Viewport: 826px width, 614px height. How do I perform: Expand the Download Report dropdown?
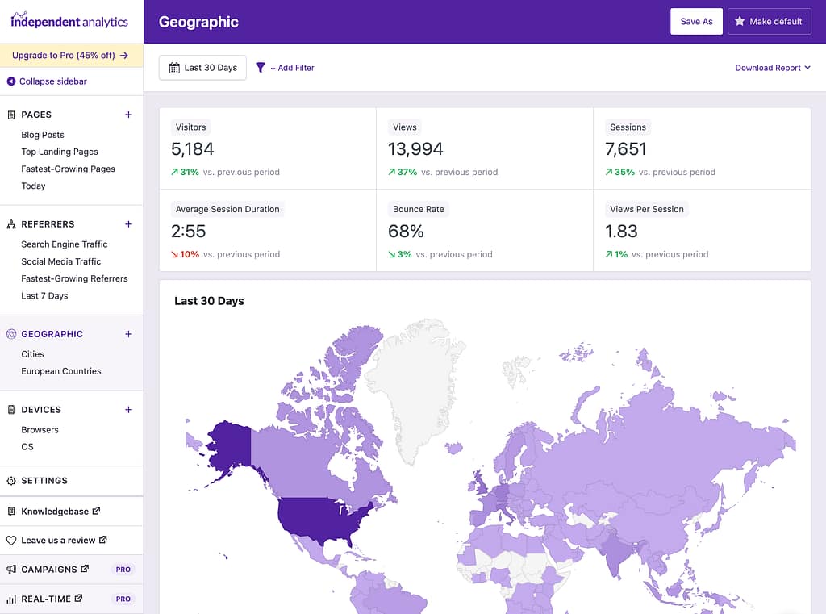click(x=772, y=68)
